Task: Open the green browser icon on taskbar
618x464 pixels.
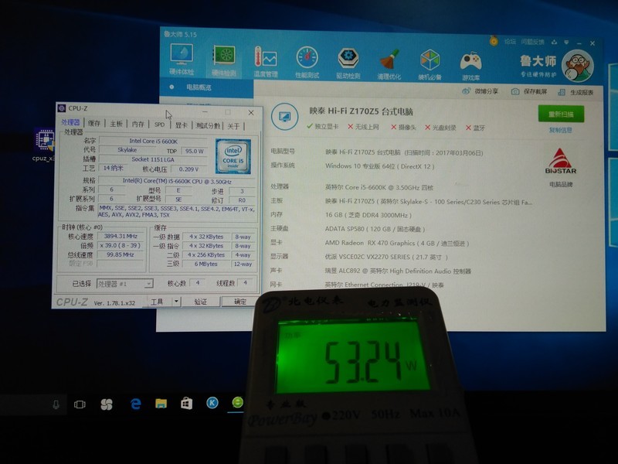Action: pyautogui.click(x=238, y=402)
